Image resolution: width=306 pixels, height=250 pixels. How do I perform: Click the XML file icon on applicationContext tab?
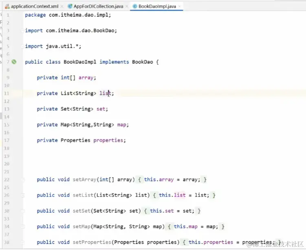(7, 6)
